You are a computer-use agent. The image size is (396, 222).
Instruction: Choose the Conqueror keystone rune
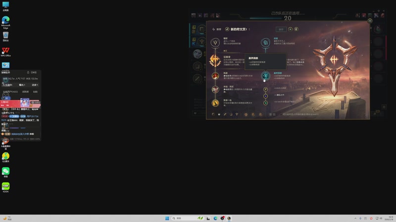215,61
